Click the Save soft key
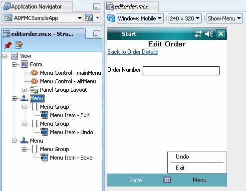The height and width of the screenshot is (191, 246). coord(136,180)
